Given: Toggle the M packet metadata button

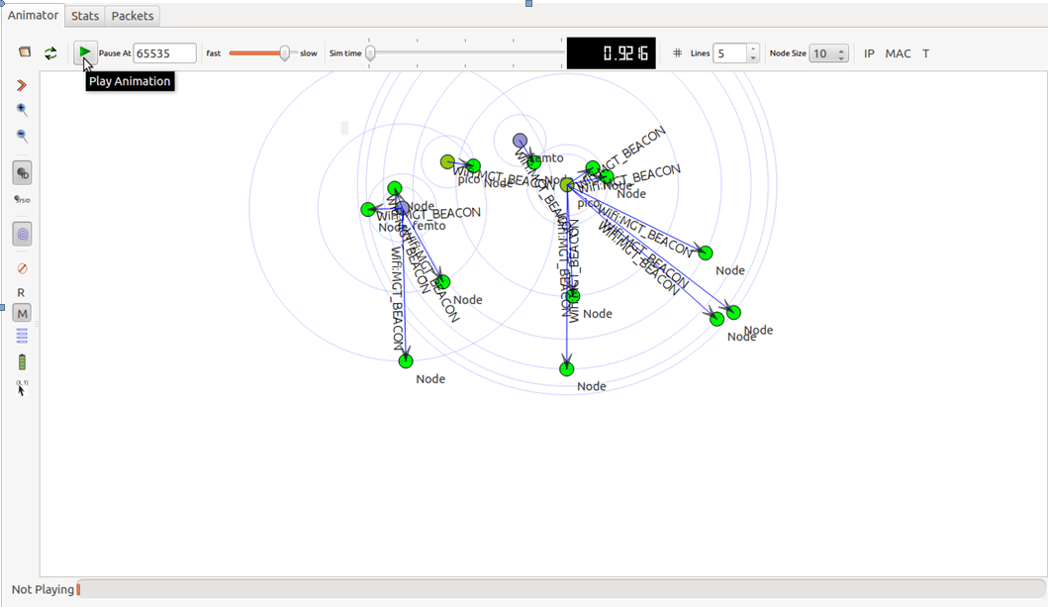Looking at the screenshot, I should 22,313.
